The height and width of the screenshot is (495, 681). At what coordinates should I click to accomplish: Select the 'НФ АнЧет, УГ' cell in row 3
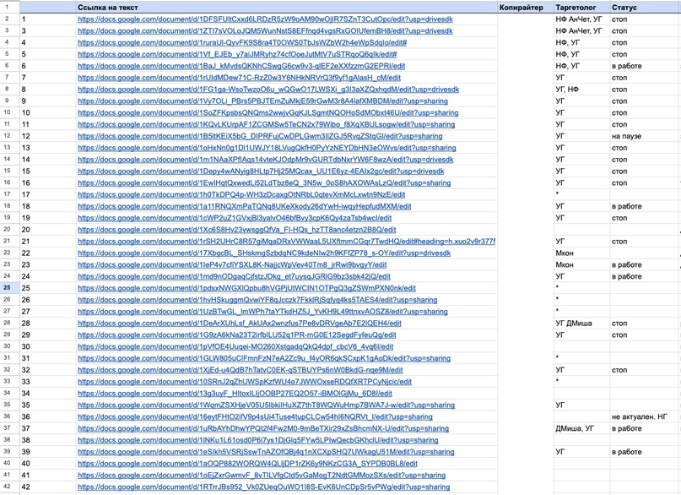click(x=581, y=31)
